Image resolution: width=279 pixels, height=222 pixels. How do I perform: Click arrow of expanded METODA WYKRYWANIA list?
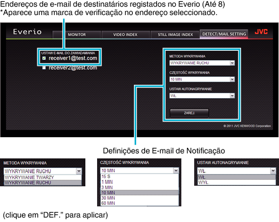79,171
